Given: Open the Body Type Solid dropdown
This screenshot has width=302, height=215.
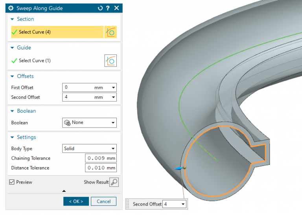Looking at the screenshot, I should coord(90,149).
